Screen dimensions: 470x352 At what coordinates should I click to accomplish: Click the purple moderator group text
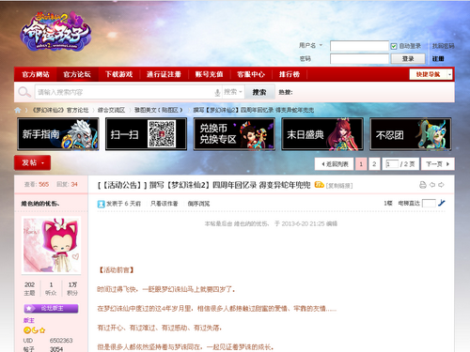29,320
